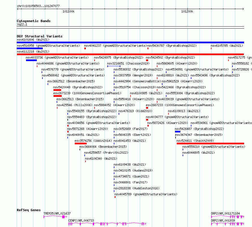Click the blue bar under nsv4033736
Image resolution: width=252 pixels, height=227 pixels.
click(31, 60)
